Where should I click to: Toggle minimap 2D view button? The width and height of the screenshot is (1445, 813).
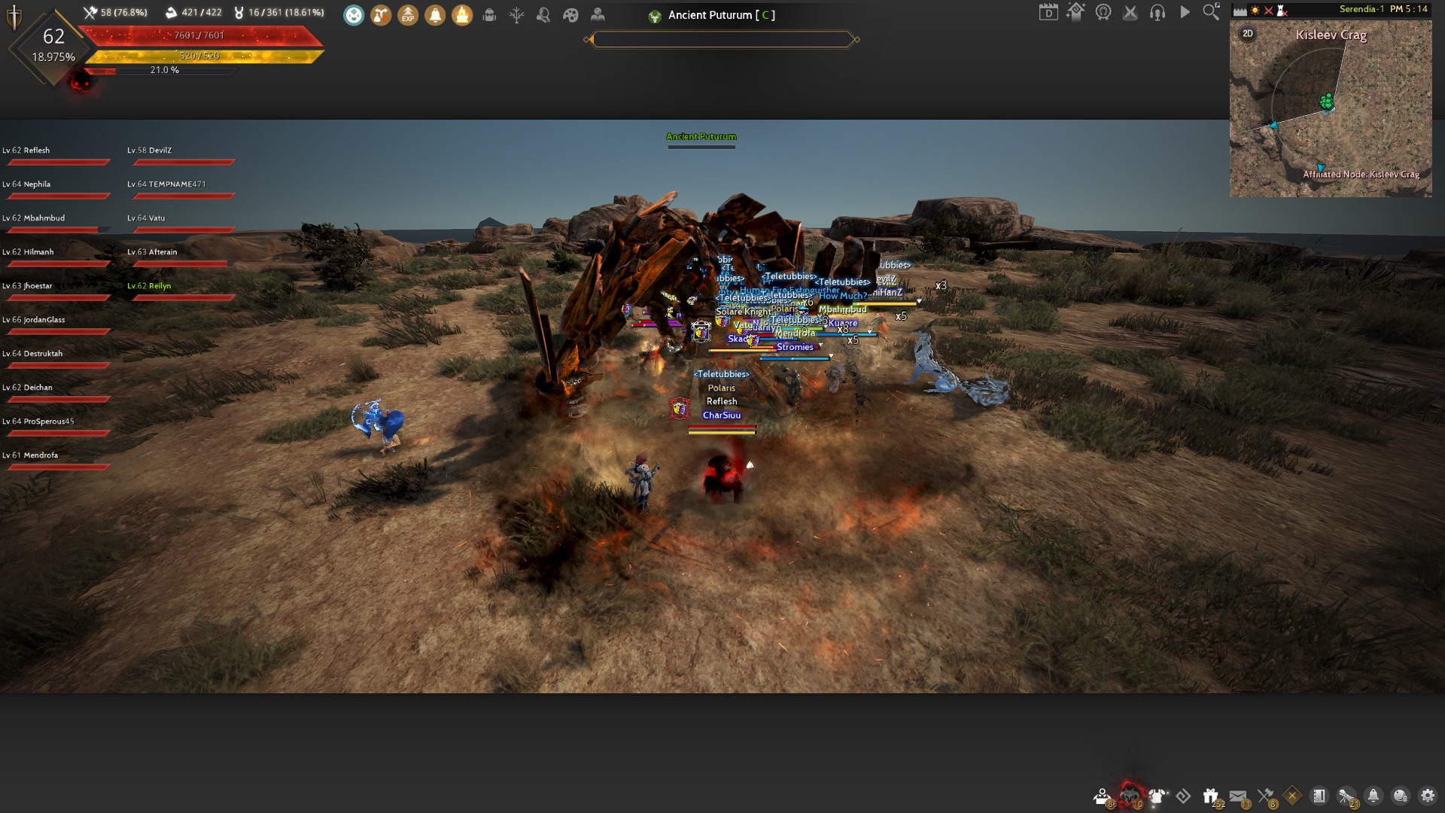coord(1248,34)
